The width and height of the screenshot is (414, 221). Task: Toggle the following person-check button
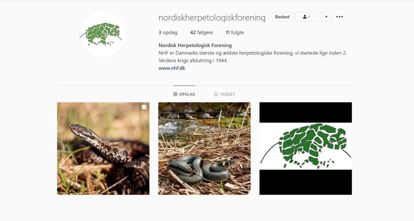306,17
